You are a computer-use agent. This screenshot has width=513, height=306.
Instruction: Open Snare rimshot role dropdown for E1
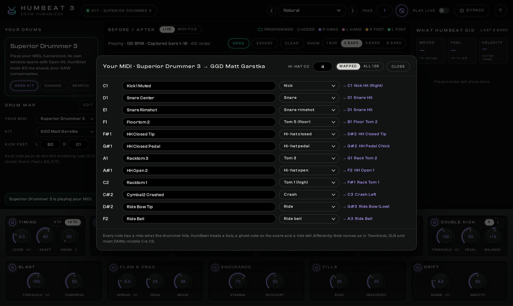[x=309, y=110]
